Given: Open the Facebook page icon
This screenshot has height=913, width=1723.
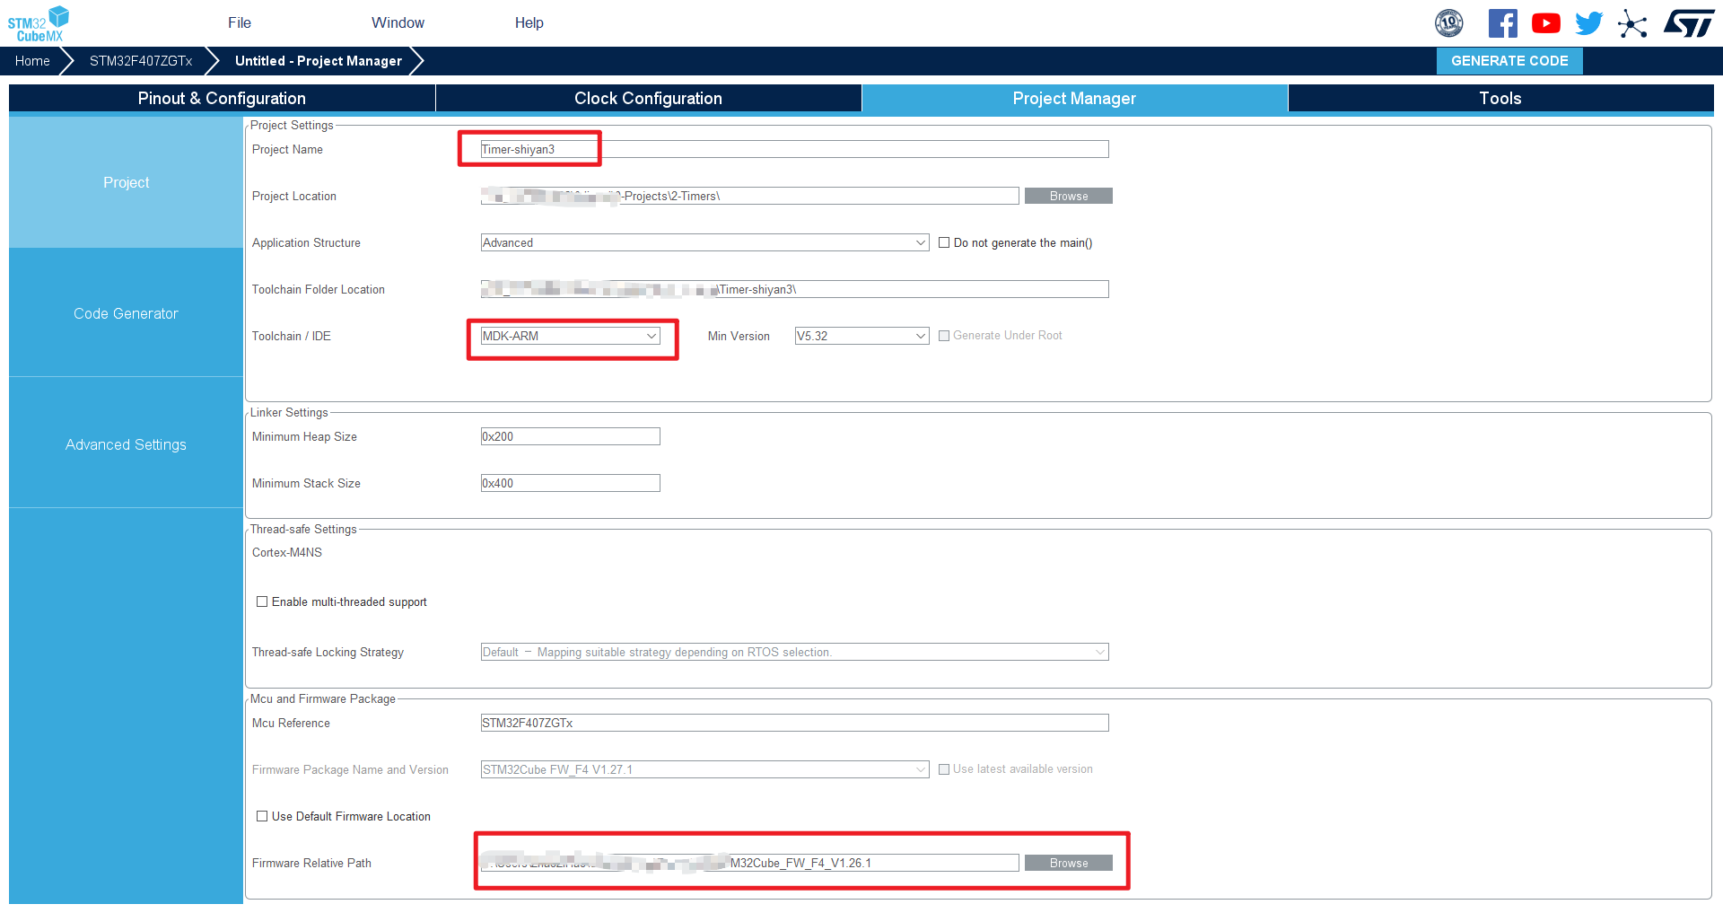Looking at the screenshot, I should (1503, 23).
